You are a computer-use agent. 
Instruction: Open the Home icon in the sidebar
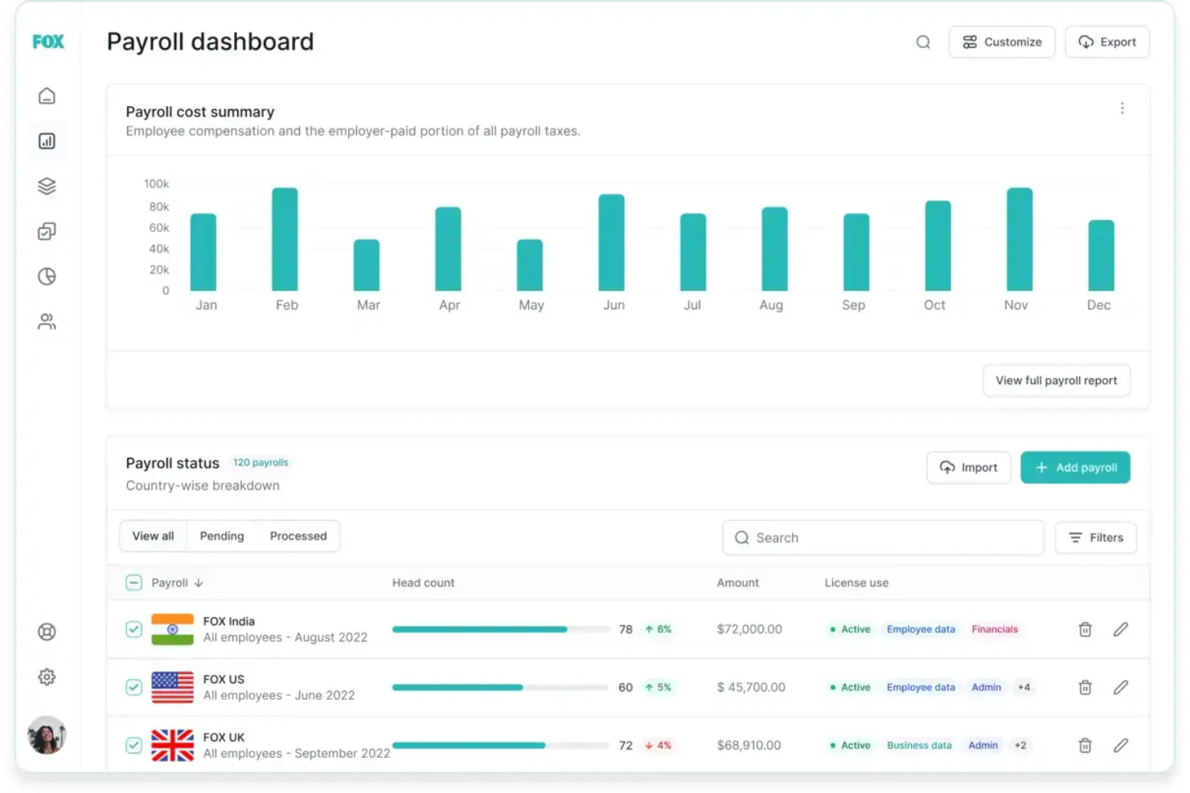click(x=47, y=95)
